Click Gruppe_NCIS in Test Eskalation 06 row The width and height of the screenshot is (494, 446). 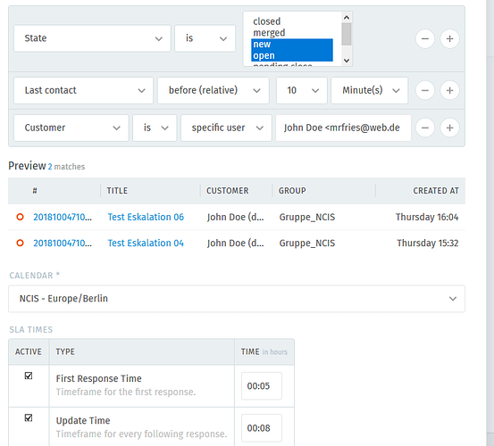[307, 218]
